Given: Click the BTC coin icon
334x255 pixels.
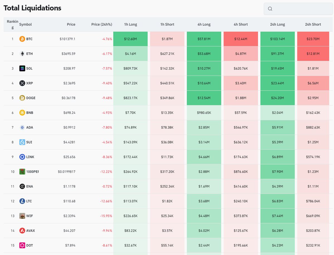Looking at the screenshot, I should coord(22,39).
